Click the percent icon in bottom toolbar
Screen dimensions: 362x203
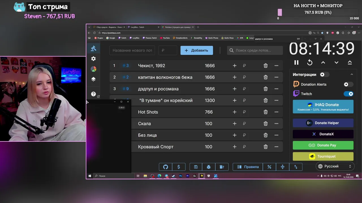click(269, 167)
